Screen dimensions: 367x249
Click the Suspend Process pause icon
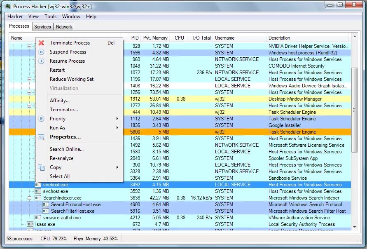[x=41, y=52]
